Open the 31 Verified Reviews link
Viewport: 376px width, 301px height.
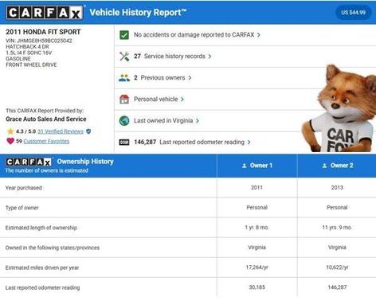[x=61, y=131]
